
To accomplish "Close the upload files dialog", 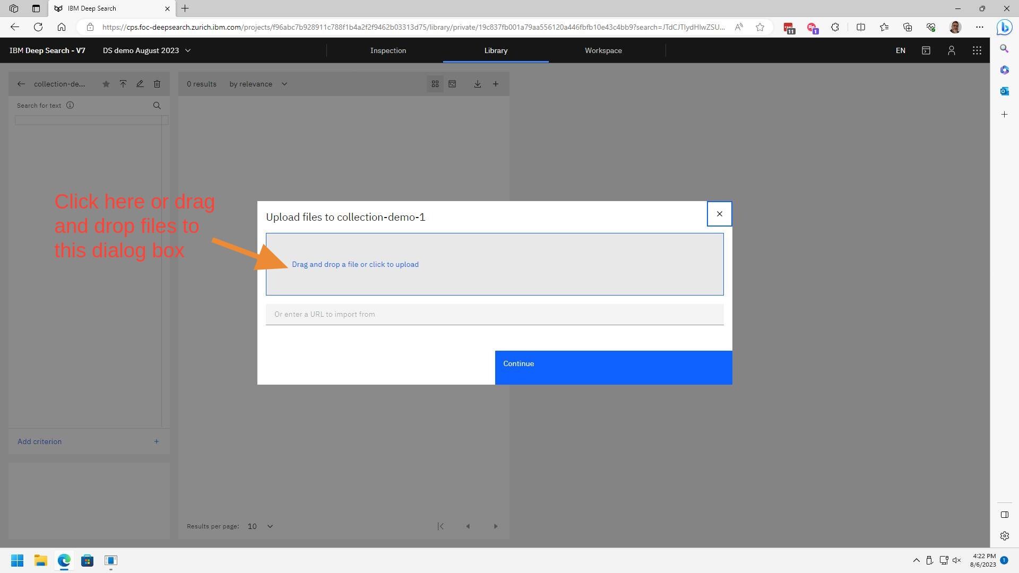I will (x=719, y=214).
